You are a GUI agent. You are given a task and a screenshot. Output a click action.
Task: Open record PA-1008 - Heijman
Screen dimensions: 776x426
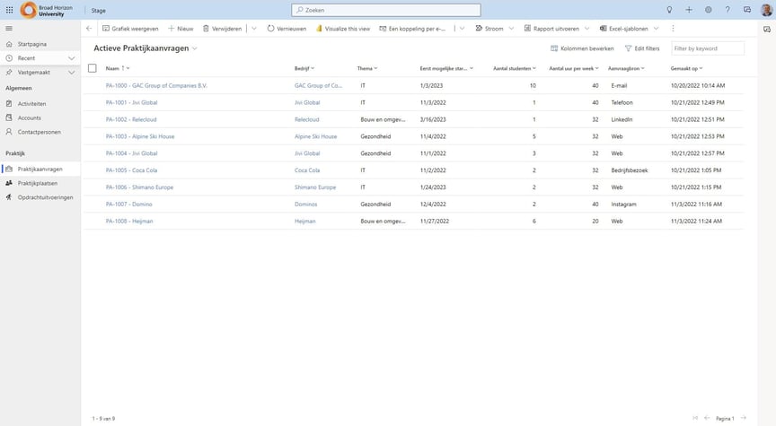(x=129, y=221)
